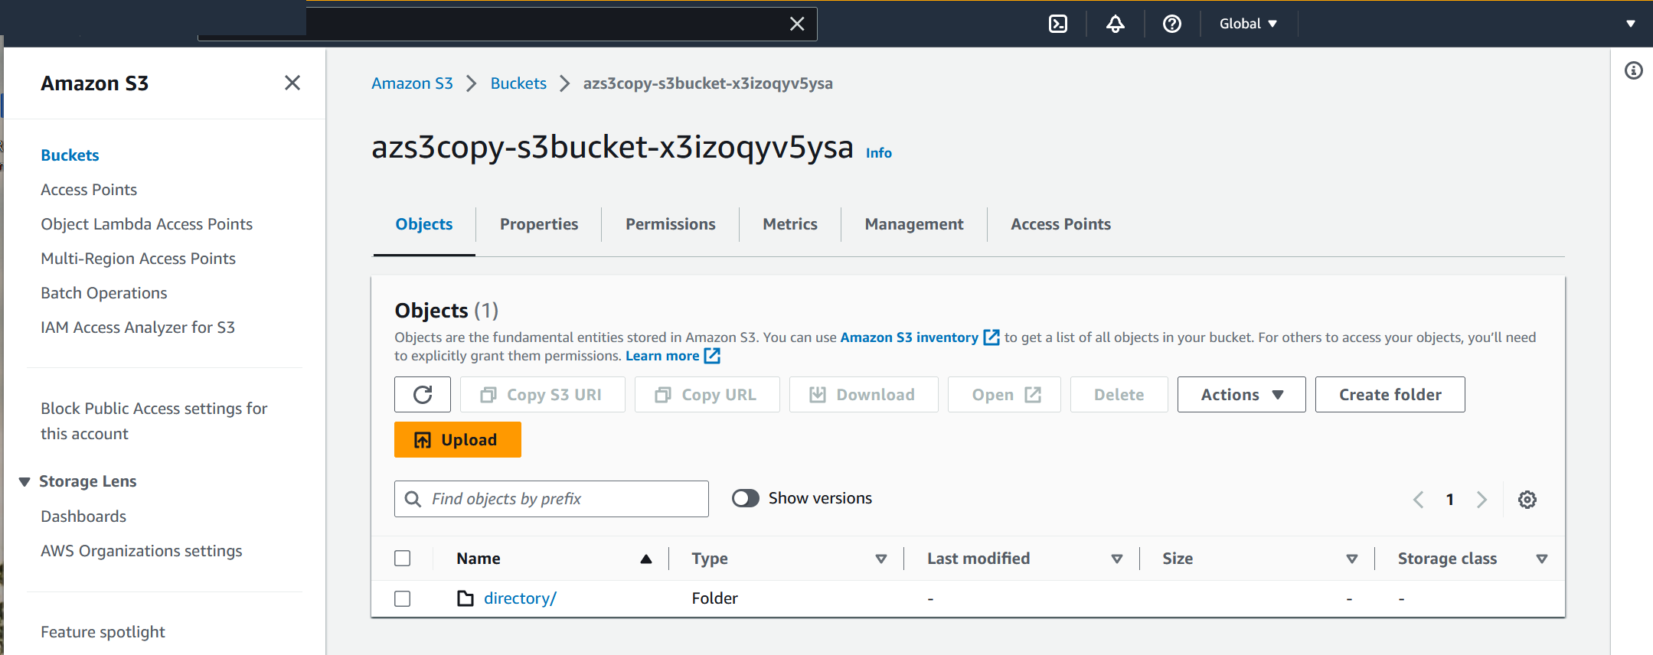
Task: Open the help question mark icon
Action: click(x=1171, y=24)
